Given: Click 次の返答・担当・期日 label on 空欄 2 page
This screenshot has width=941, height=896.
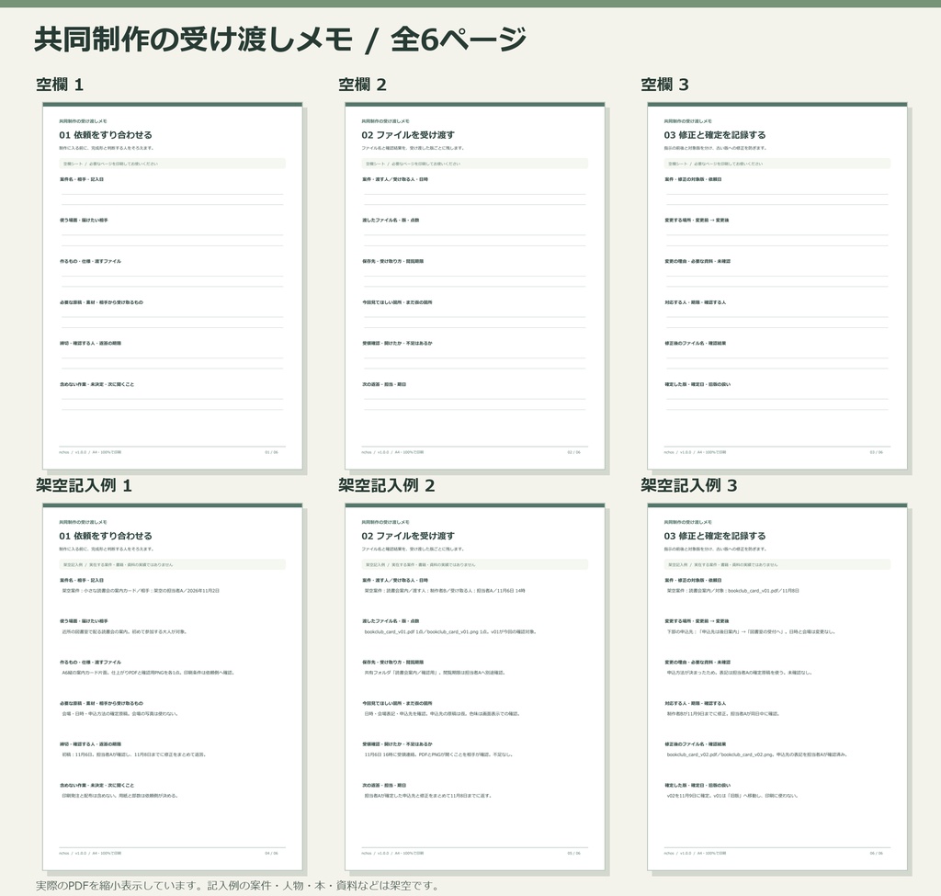Looking at the screenshot, I should coord(384,384).
